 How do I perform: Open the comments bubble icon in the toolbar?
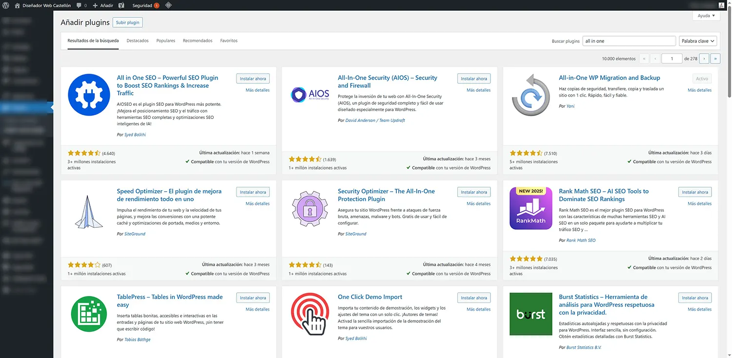[x=78, y=5]
